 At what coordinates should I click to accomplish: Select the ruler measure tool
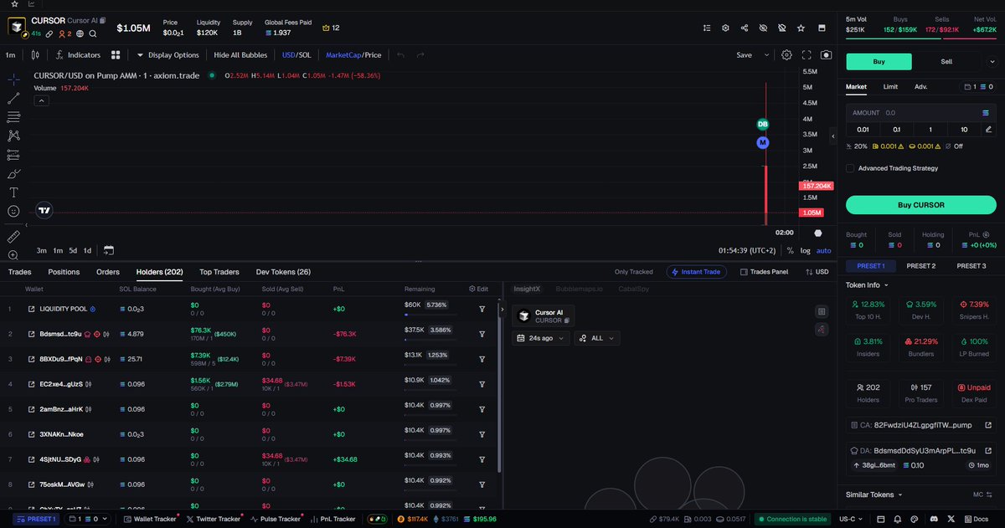tap(13, 237)
